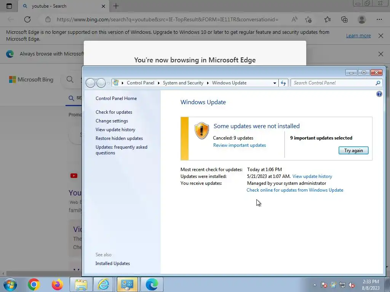This screenshot has width=390, height=292.
Task: Close the youtube - Search tab
Action: [x=103, y=6]
